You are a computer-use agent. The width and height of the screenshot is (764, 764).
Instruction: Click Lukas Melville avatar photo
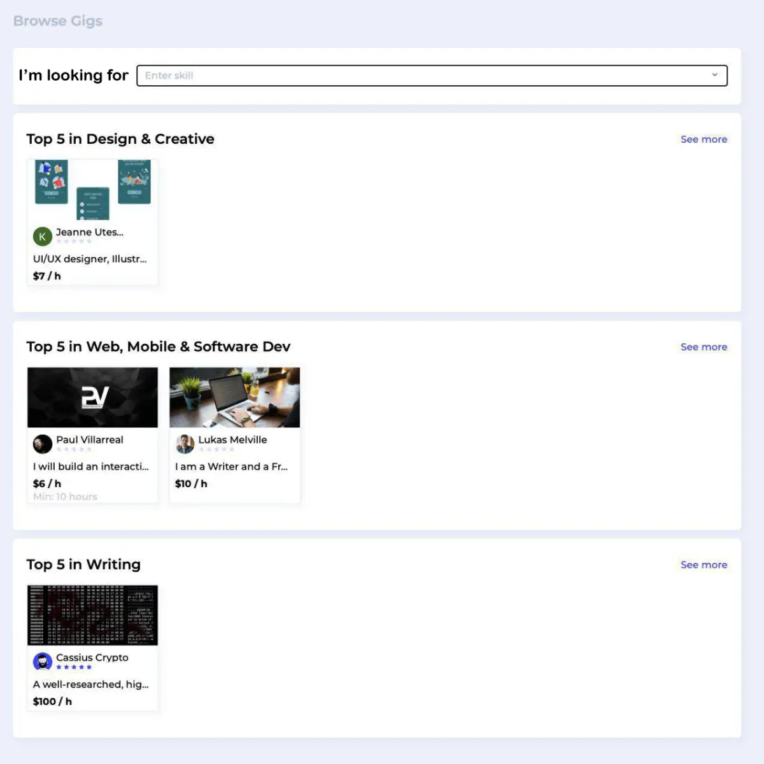[x=185, y=444]
